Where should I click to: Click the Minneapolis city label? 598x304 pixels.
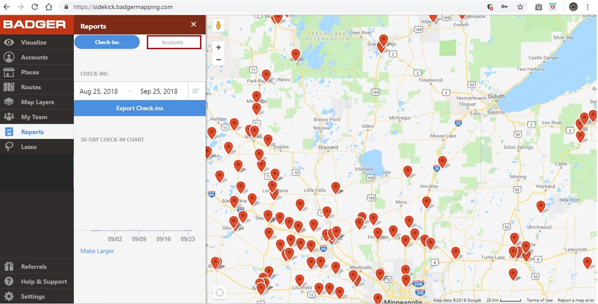pyautogui.click(x=403, y=301)
